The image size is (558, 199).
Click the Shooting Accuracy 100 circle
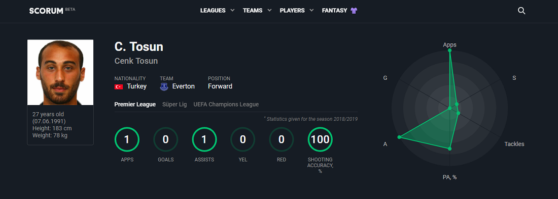coord(320,139)
